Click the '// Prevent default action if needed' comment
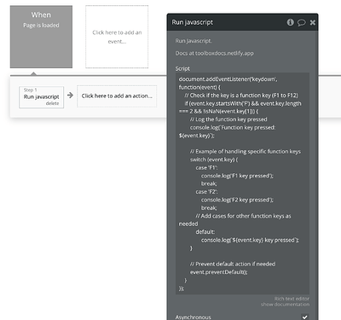Screen dimensions: 341x320 point(233,265)
